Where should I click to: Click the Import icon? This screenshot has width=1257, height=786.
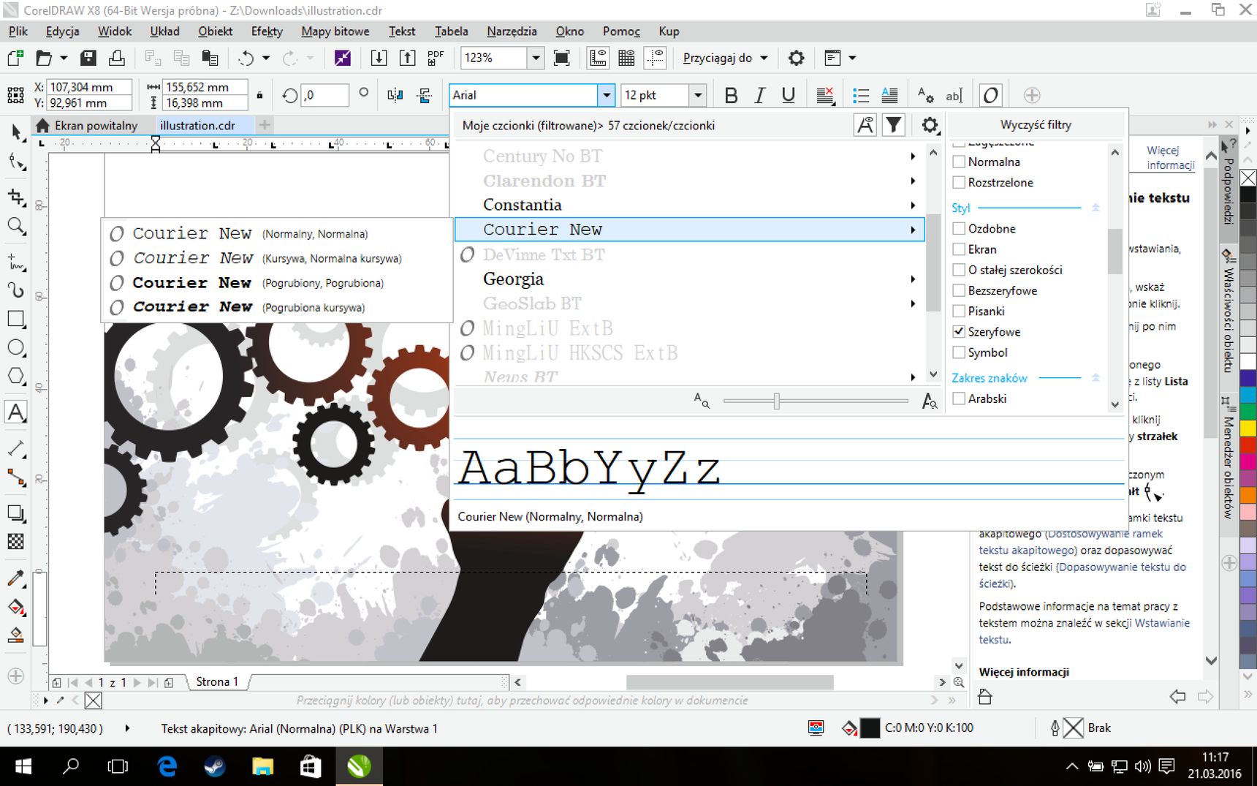tap(379, 58)
